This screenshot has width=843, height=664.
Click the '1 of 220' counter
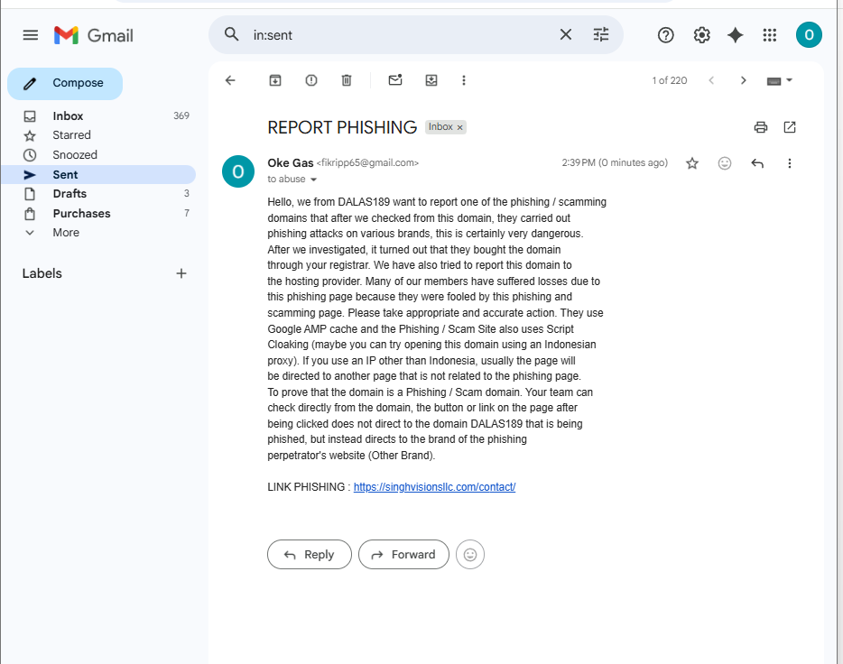670,80
